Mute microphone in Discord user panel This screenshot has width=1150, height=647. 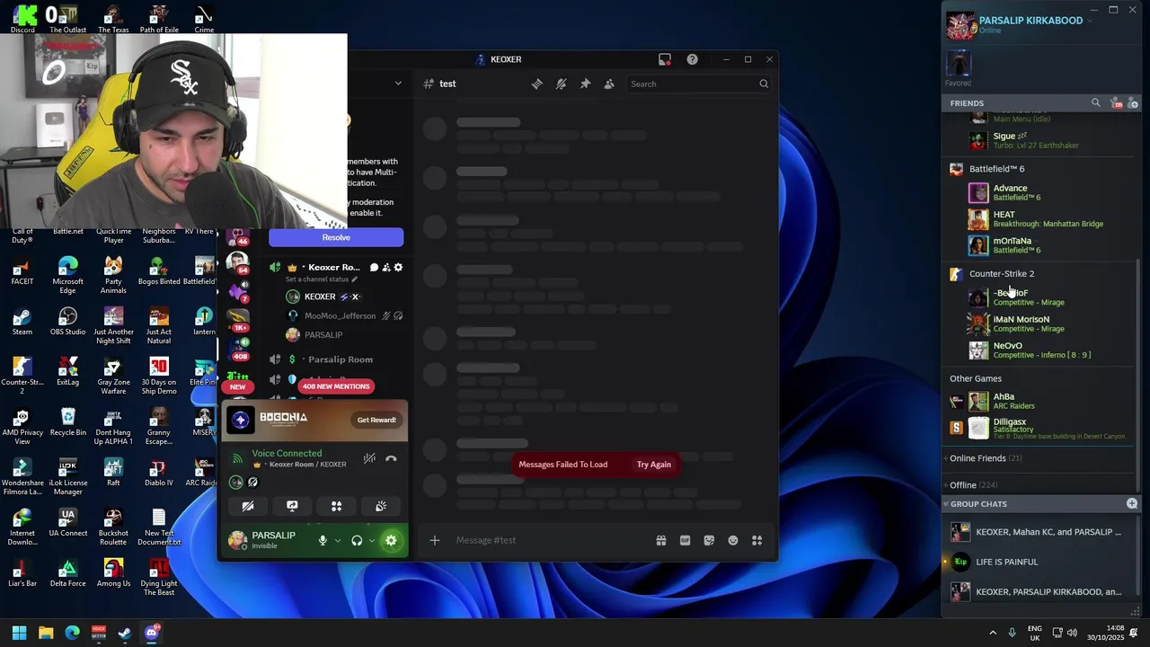tap(323, 540)
